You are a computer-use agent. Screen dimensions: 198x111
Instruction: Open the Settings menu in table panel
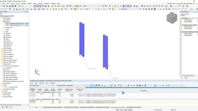52,83
